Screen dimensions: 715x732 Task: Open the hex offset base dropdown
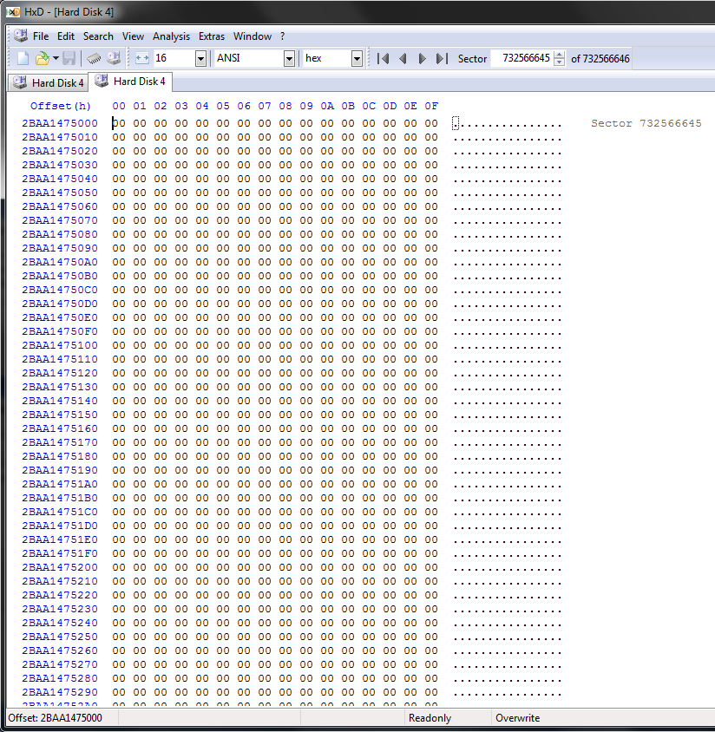[x=357, y=59]
